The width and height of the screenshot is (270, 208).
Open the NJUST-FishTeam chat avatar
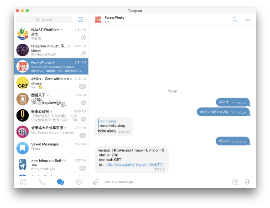click(22, 34)
